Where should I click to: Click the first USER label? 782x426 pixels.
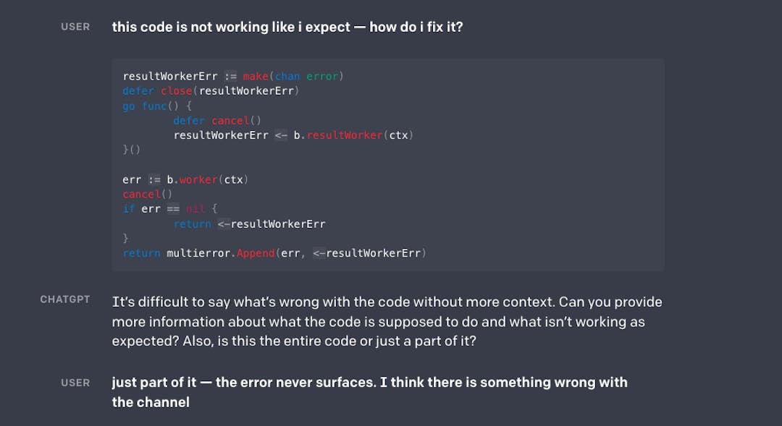pyautogui.click(x=75, y=27)
